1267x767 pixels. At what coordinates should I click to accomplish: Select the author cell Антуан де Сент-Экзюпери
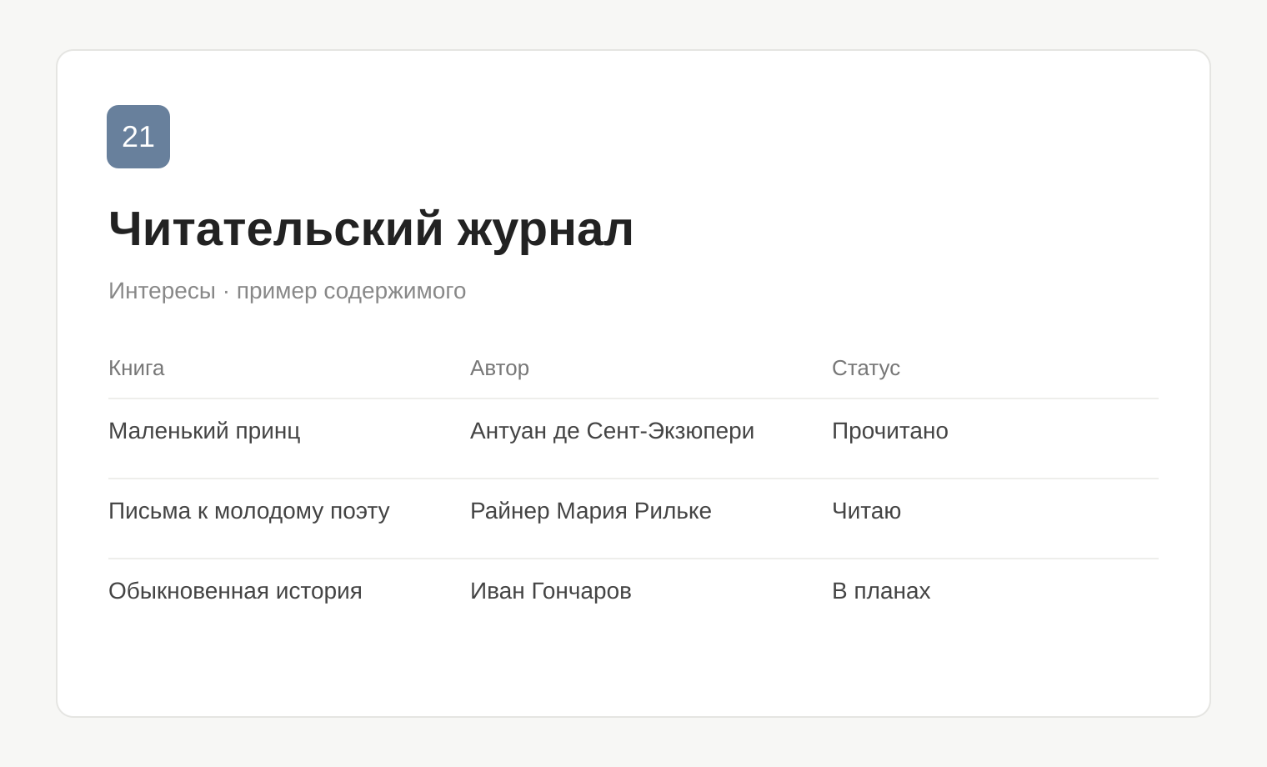[612, 431]
